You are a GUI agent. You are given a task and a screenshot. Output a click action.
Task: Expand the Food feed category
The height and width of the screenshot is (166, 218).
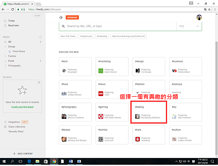tap(5, 61)
